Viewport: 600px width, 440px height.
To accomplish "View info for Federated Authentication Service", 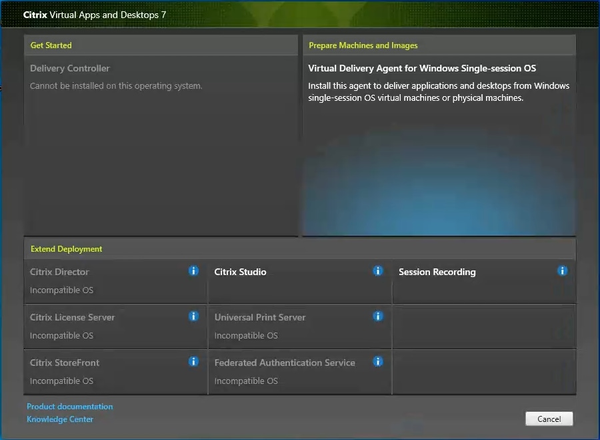I will [378, 361].
